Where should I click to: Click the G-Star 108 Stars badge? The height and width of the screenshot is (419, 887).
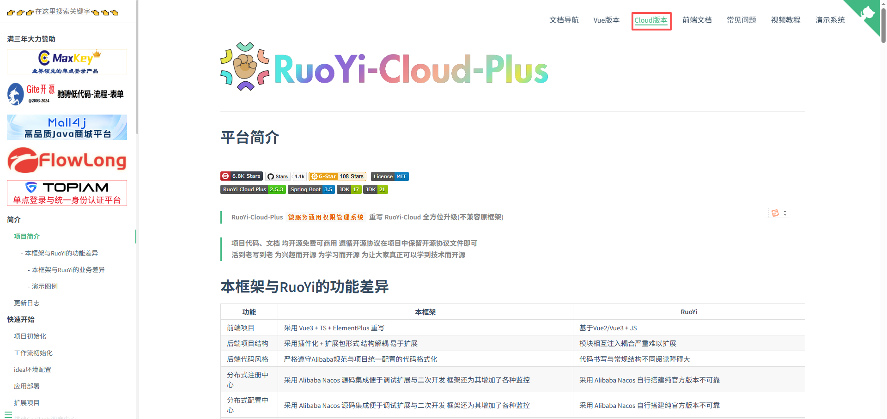tap(338, 176)
